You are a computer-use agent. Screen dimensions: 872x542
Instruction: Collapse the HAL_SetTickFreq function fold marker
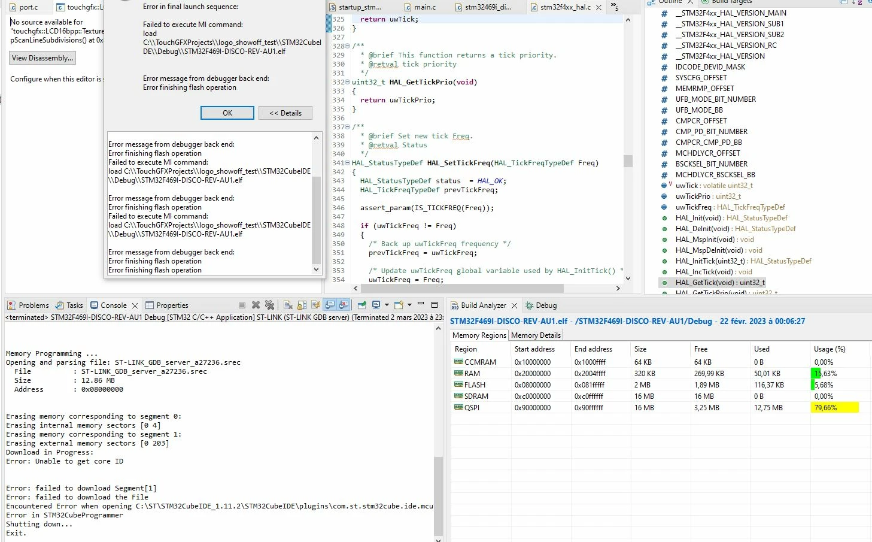point(348,163)
